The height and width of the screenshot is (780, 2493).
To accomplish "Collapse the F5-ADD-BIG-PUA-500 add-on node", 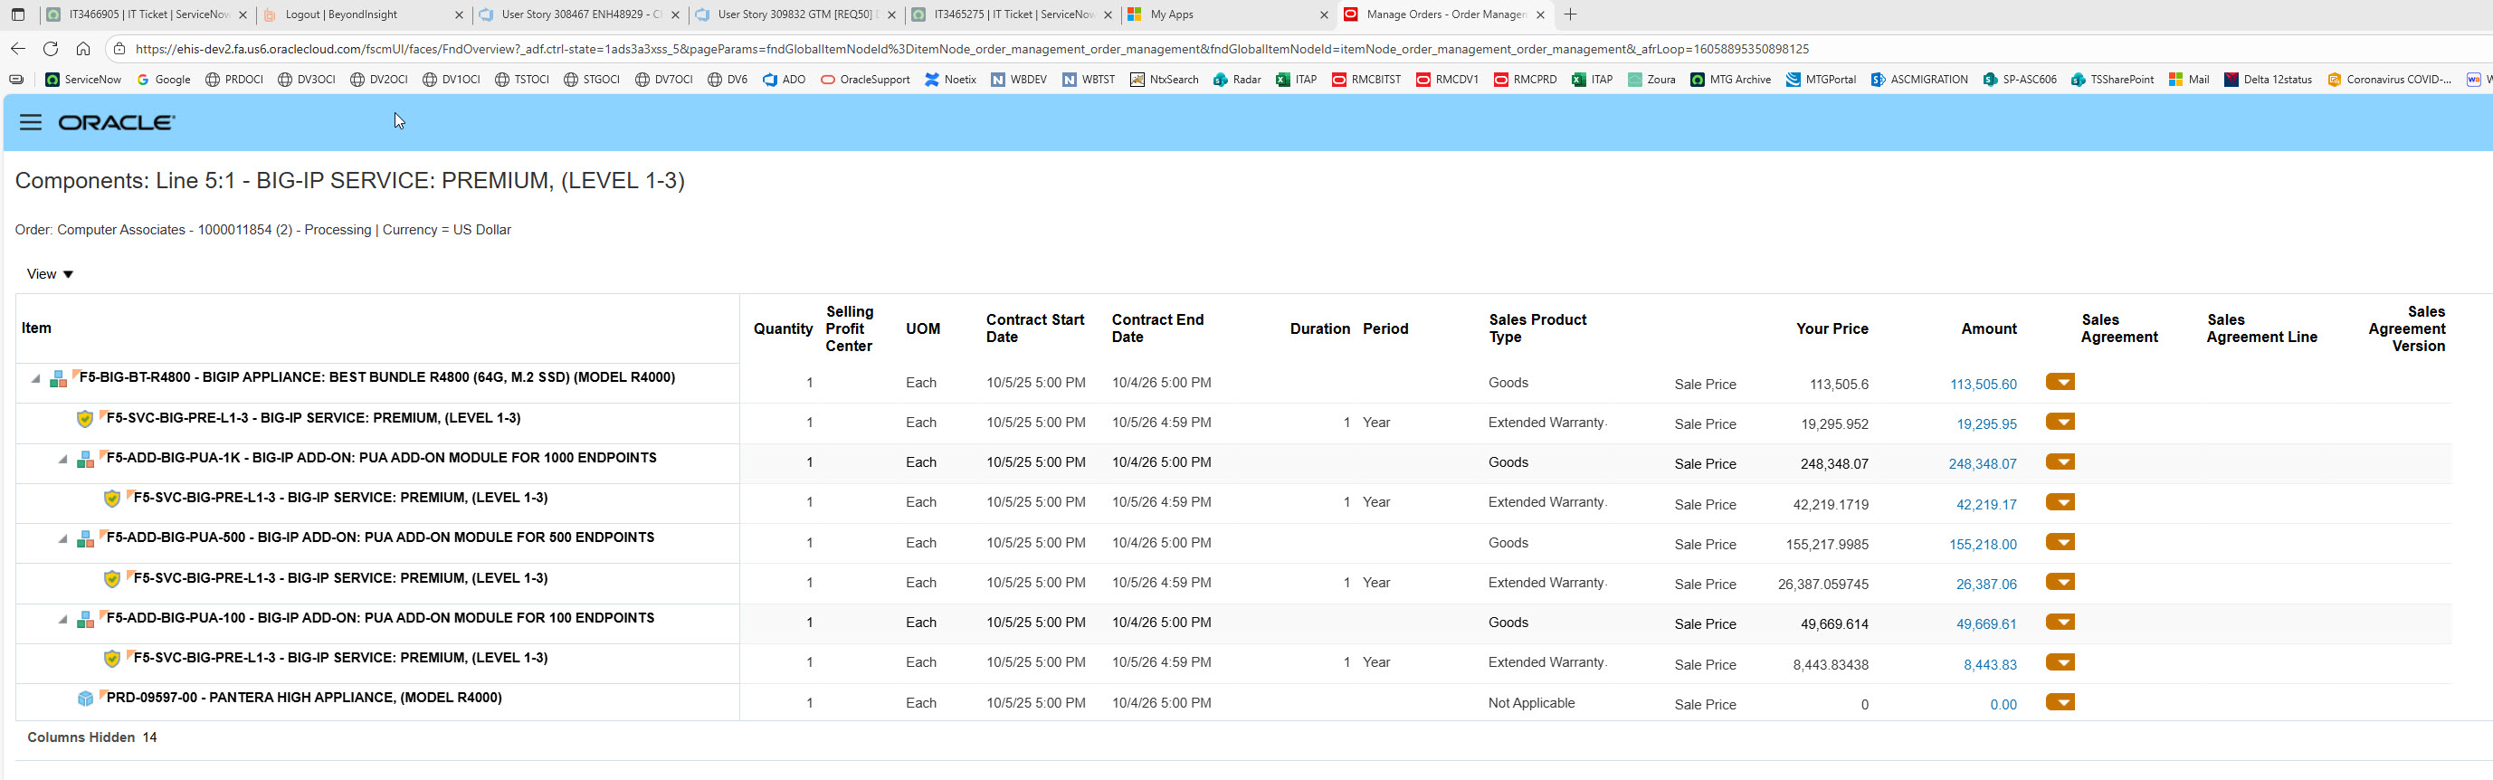I will (x=63, y=538).
